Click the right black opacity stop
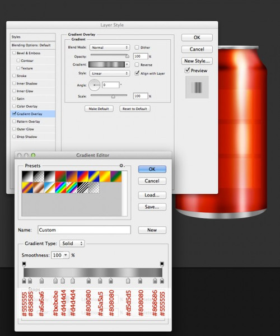The height and width of the screenshot is (336, 280). pos(162,264)
